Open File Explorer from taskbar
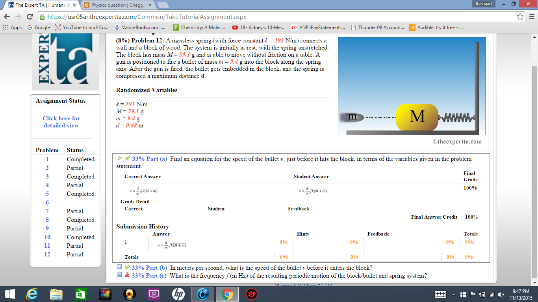The image size is (538, 302). [56, 294]
